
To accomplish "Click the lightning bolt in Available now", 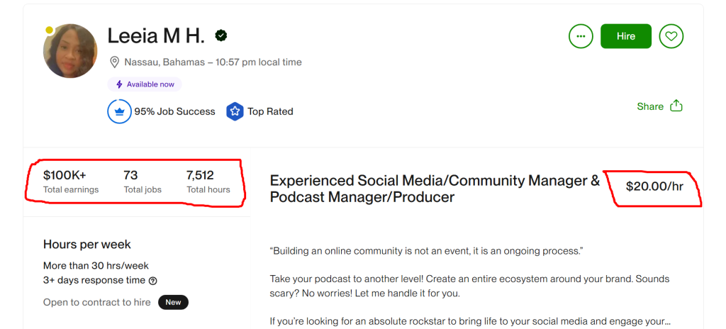I will point(119,84).
